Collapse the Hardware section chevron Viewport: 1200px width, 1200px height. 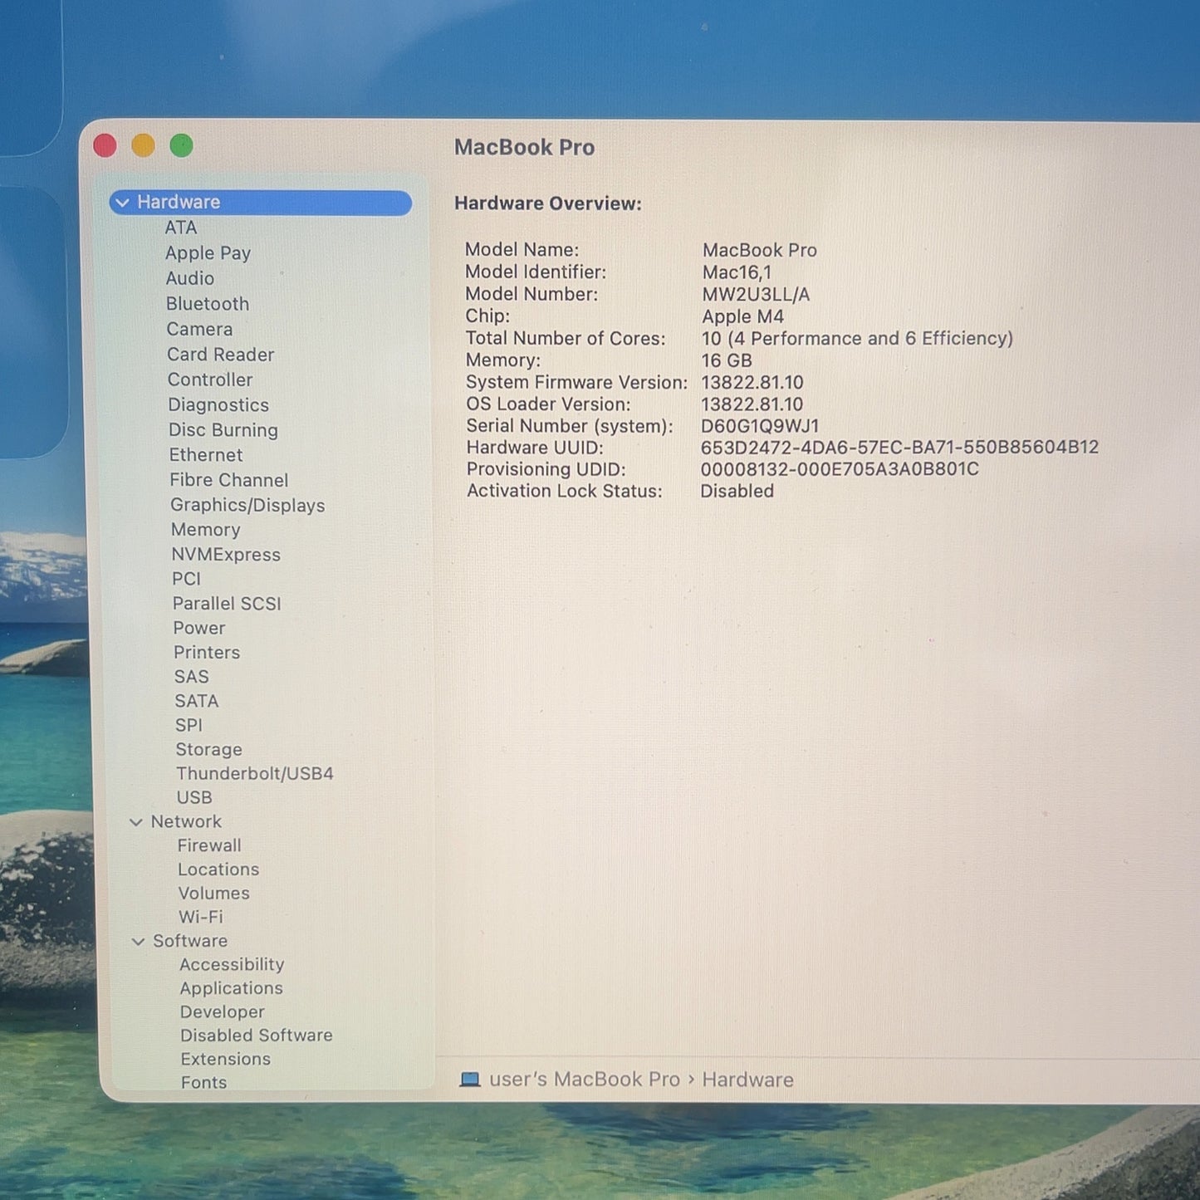(x=123, y=203)
